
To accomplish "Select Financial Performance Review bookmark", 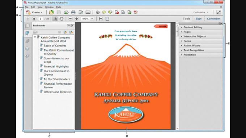I will tap(58, 85).
